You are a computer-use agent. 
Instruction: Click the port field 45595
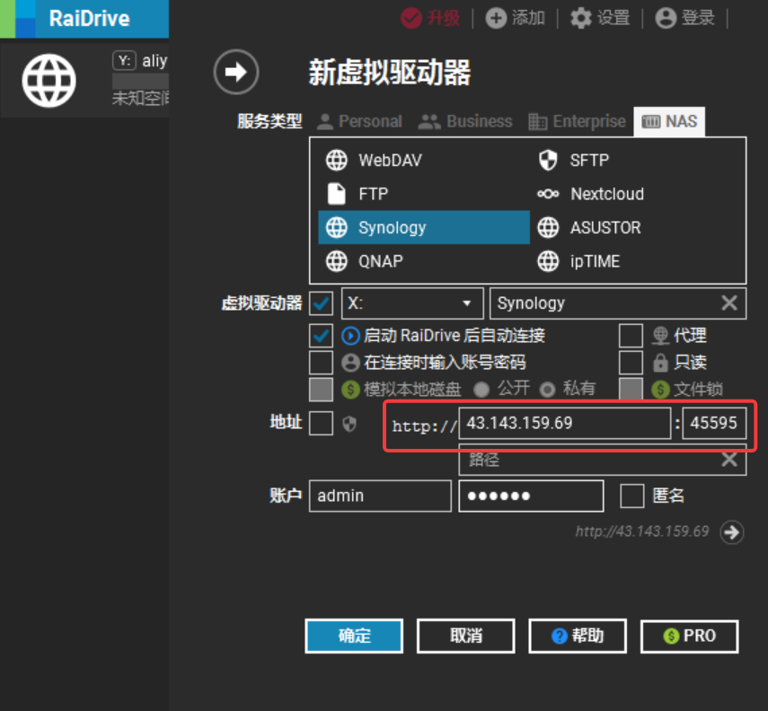[714, 423]
